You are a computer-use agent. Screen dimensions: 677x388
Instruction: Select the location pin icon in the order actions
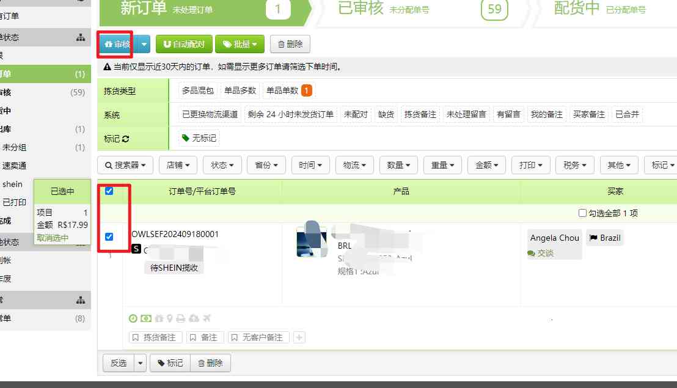[170, 318]
